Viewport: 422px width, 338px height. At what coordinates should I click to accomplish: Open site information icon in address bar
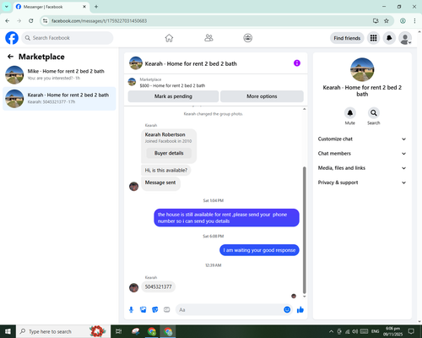45,21
